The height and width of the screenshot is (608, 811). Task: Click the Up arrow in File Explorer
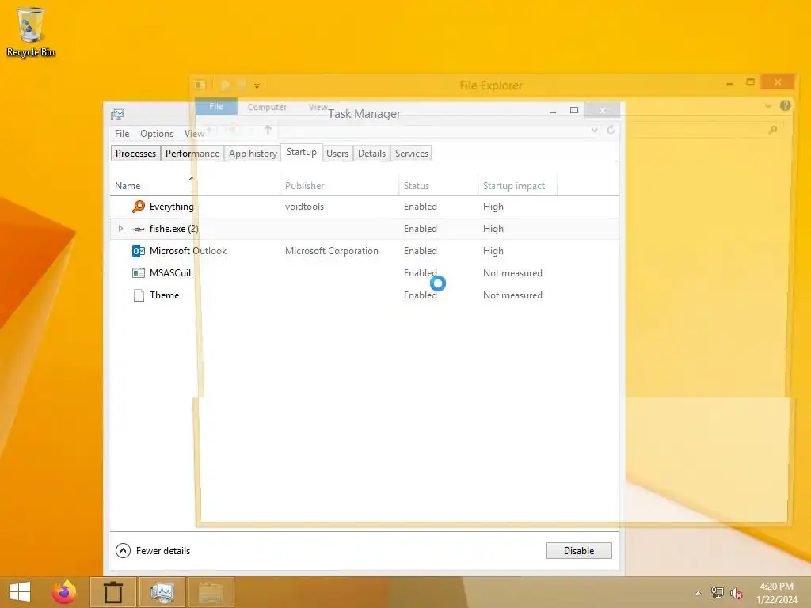click(268, 129)
